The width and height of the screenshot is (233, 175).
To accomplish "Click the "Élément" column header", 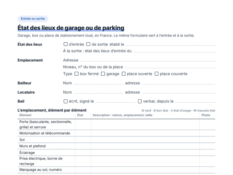I will click(x=25, y=115).
